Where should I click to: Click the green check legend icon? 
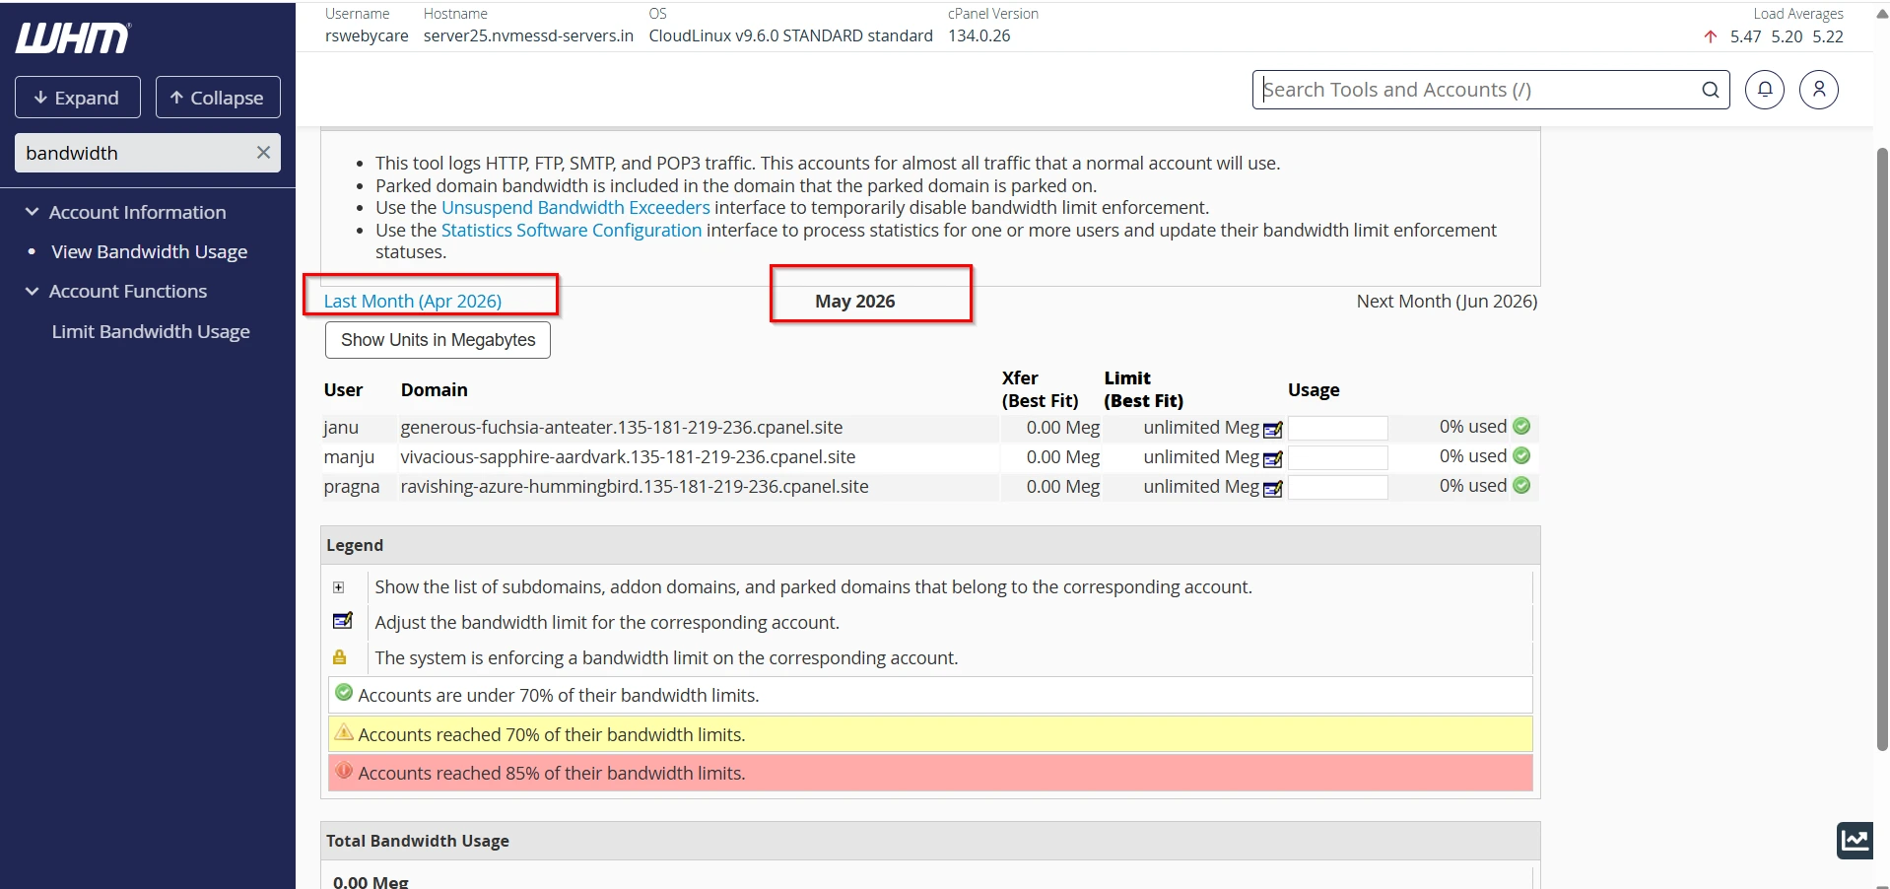(344, 692)
